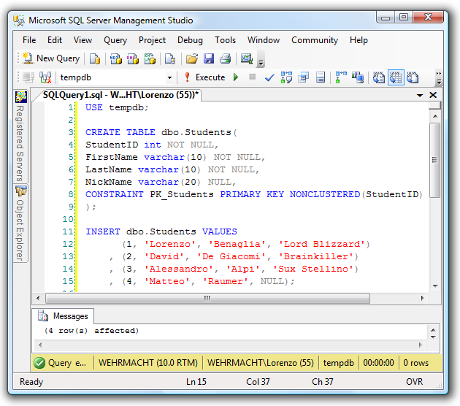Click the Print icon
The height and width of the screenshot is (406, 460).
(x=226, y=58)
